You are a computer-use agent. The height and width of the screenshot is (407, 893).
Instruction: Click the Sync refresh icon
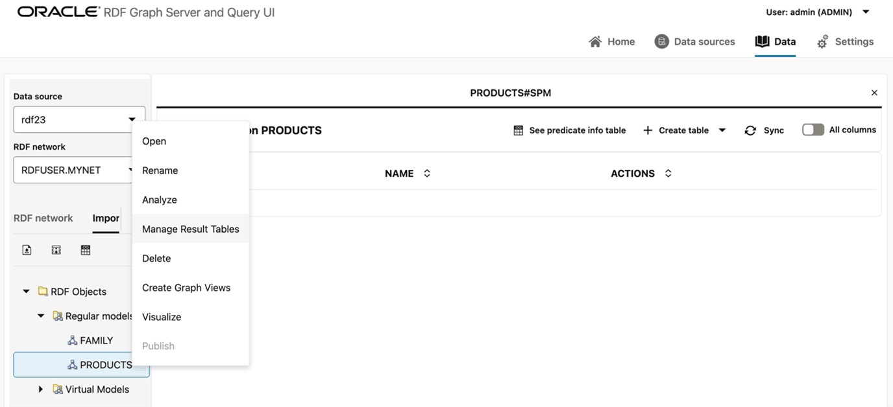tap(750, 130)
